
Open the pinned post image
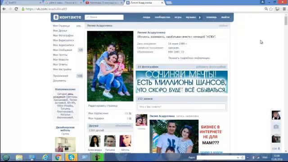coord(174,136)
